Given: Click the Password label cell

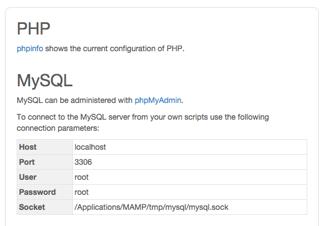Looking at the screenshot, I should click(45, 192).
